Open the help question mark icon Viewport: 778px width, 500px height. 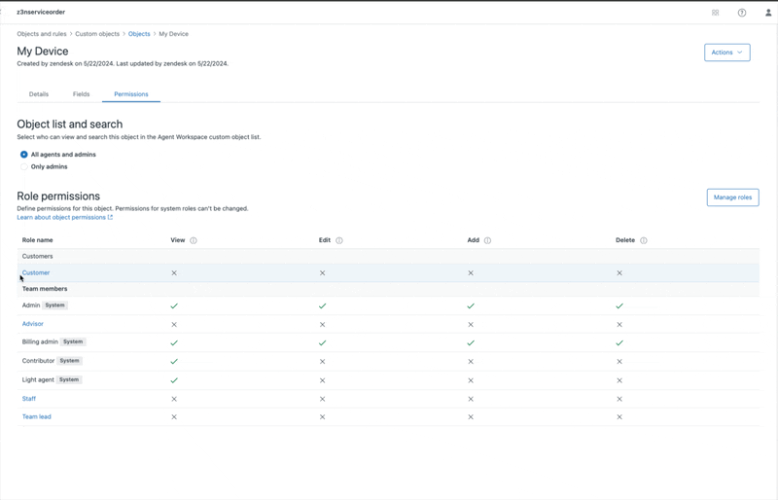(742, 13)
